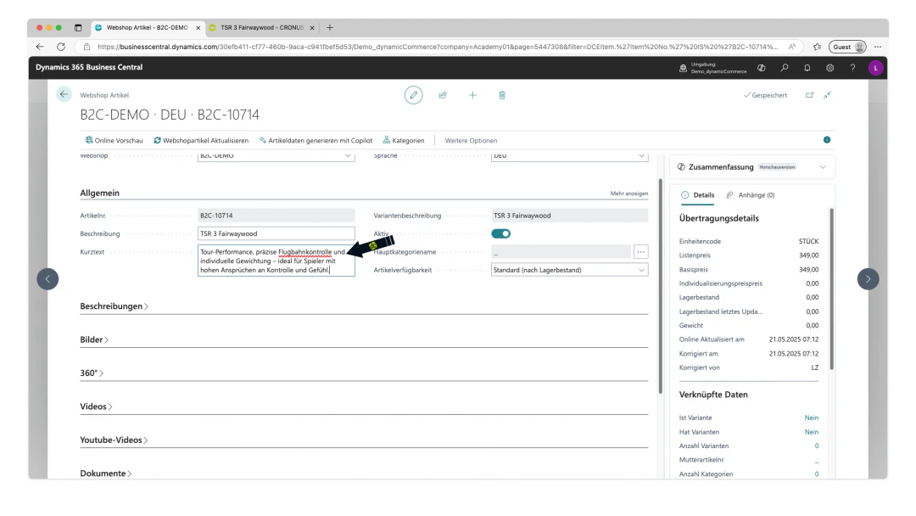916x516 pixels.
Task: Open notifications bell icon
Action: click(x=807, y=68)
